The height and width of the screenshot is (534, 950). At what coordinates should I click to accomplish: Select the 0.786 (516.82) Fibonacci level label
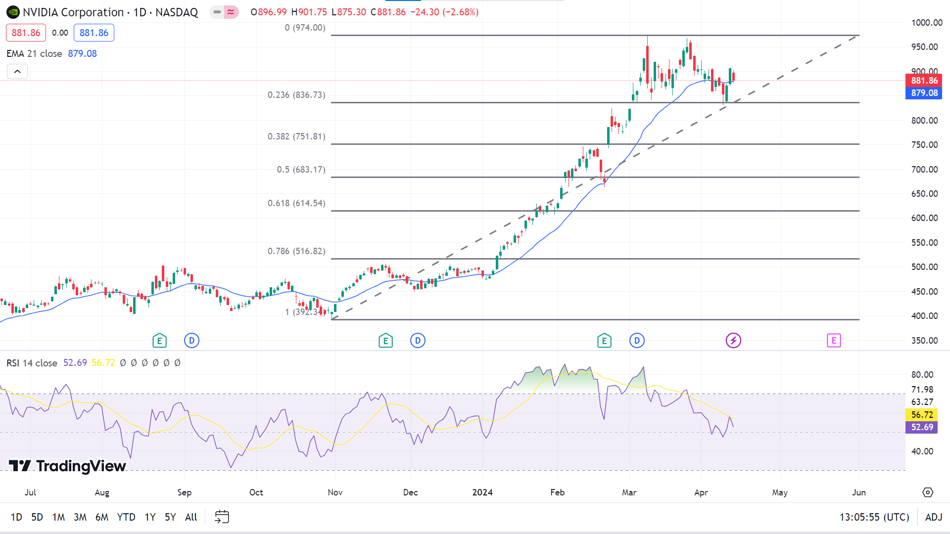click(x=296, y=251)
